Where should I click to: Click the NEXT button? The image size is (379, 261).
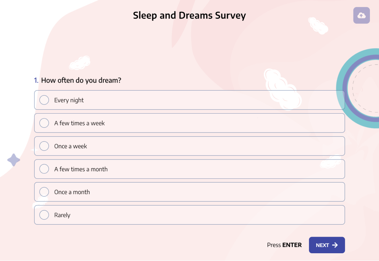pyautogui.click(x=326, y=245)
